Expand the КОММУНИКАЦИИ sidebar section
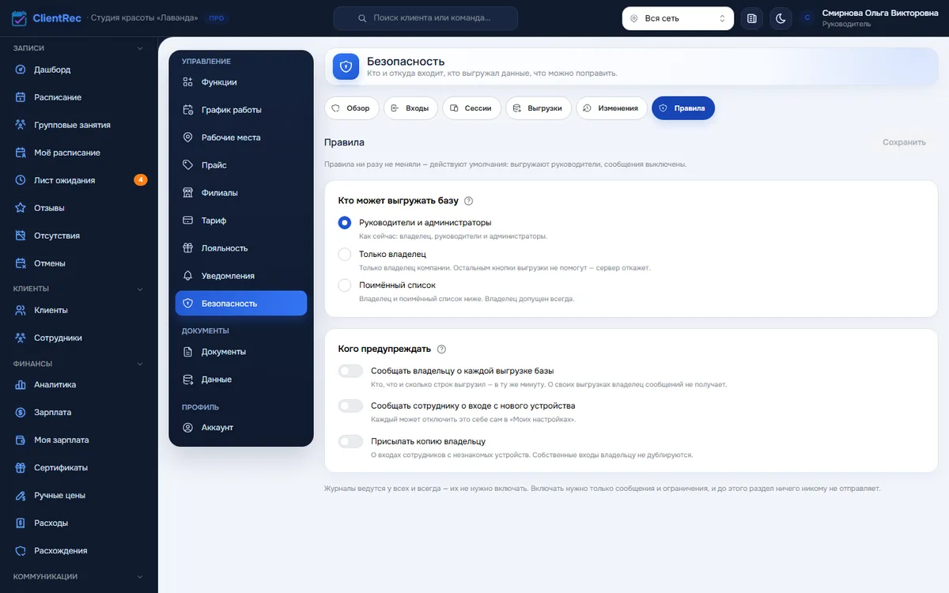 pyautogui.click(x=140, y=577)
